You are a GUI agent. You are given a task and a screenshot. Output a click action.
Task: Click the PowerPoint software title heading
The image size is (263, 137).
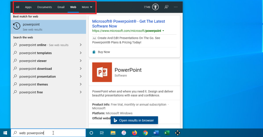point(128,70)
